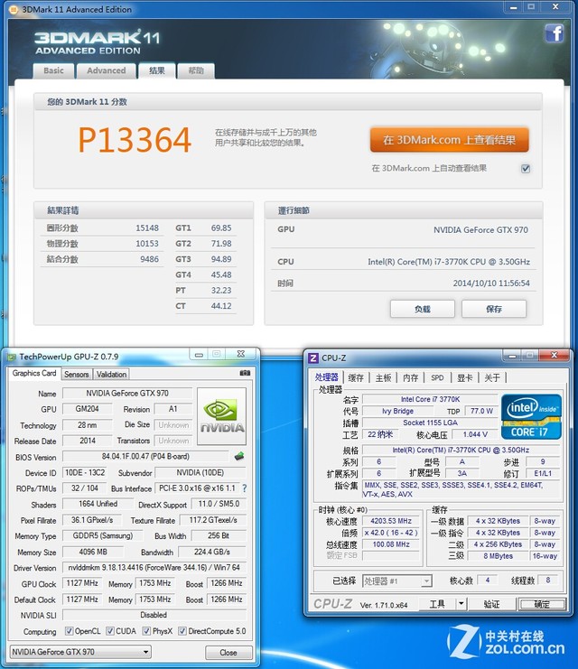The width and height of the screenshot is (578, 669).
Task: Click the 4203.53 MHz core speed value
Action: (x=390, y=521)
